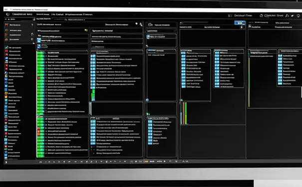
Task: Expand the filter arrow on first sidebar row
Action: tap(32, 25)
